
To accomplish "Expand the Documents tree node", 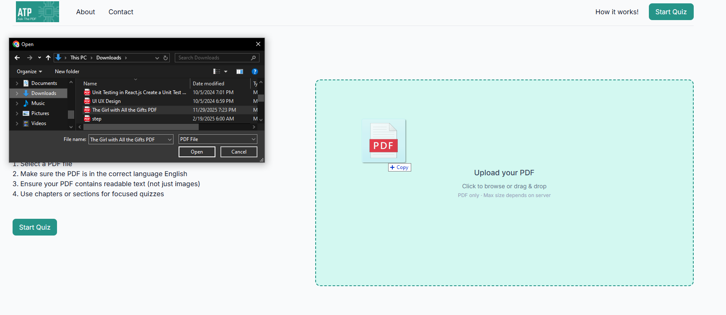I will coord(17,83).
